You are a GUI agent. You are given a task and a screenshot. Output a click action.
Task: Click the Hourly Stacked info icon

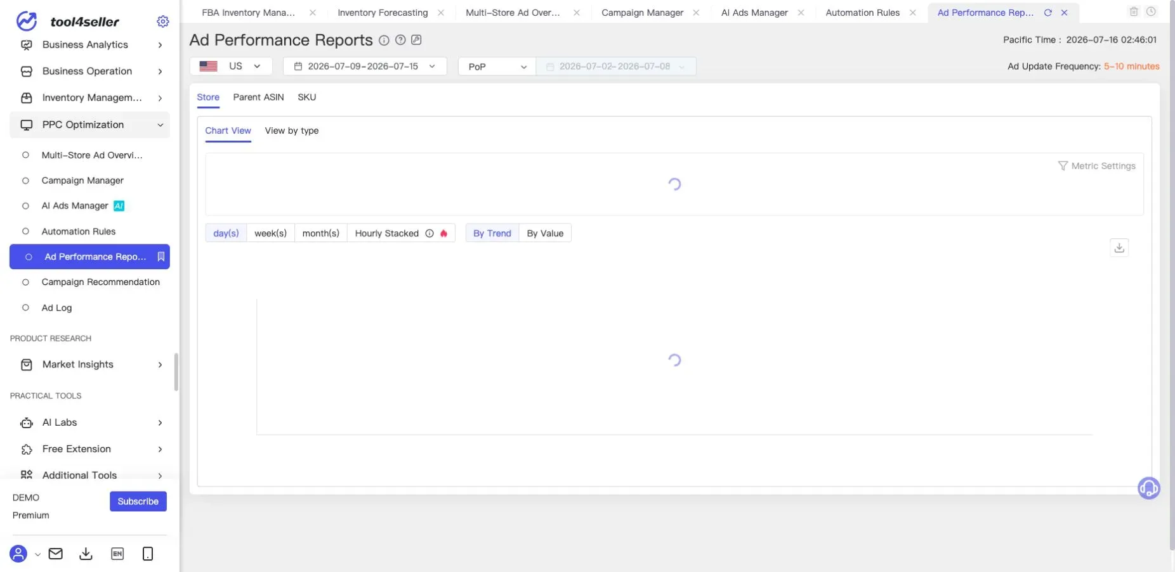click(x=430, y=233)
